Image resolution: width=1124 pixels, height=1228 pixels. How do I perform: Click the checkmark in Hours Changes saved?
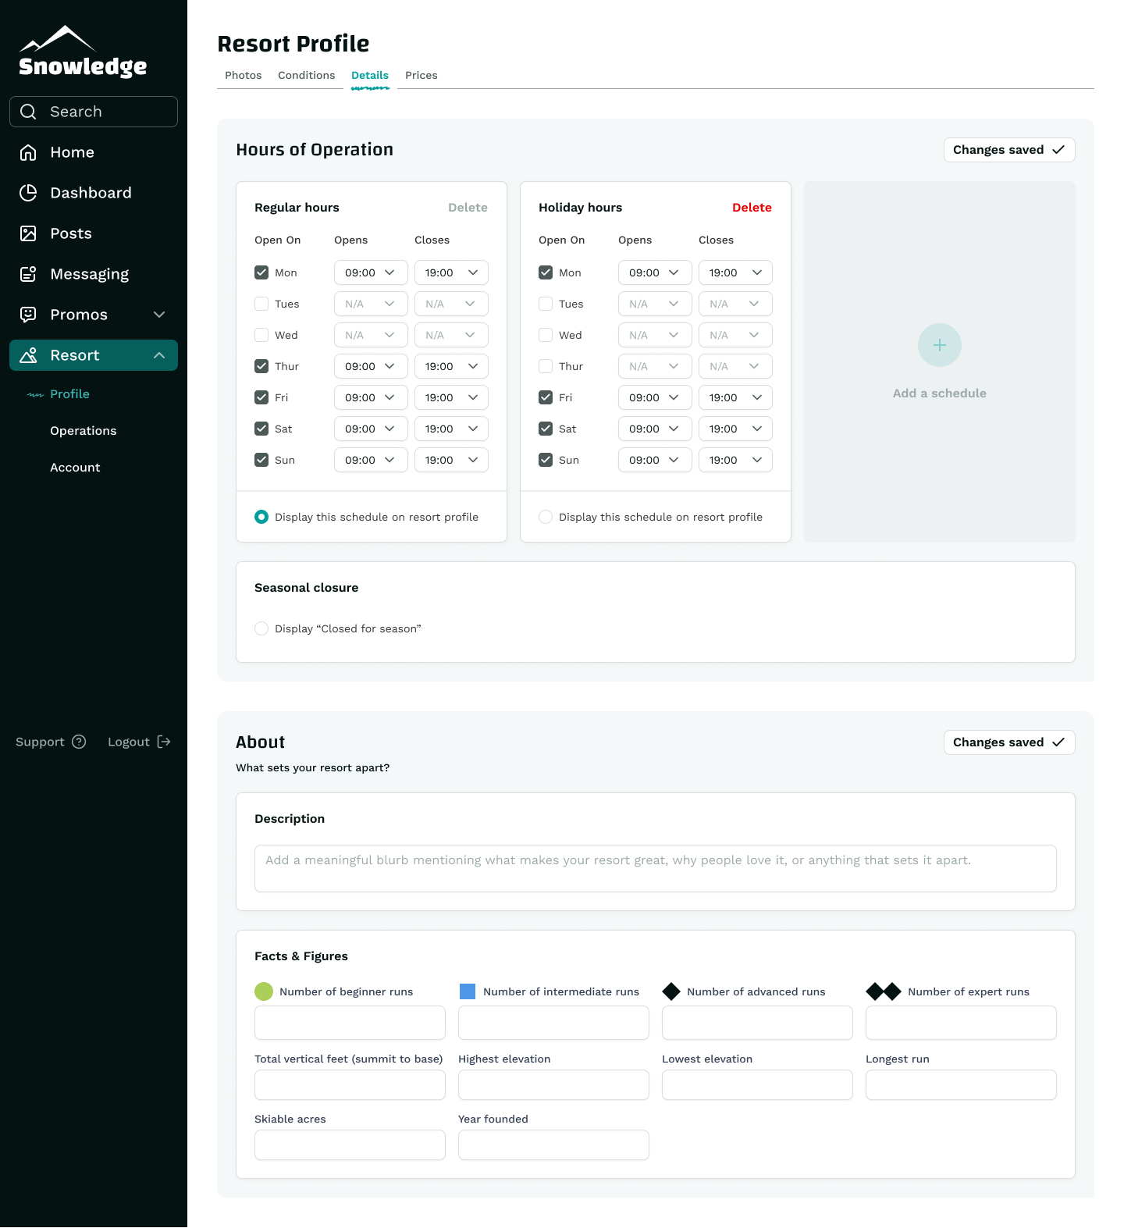coord(1058,150)
